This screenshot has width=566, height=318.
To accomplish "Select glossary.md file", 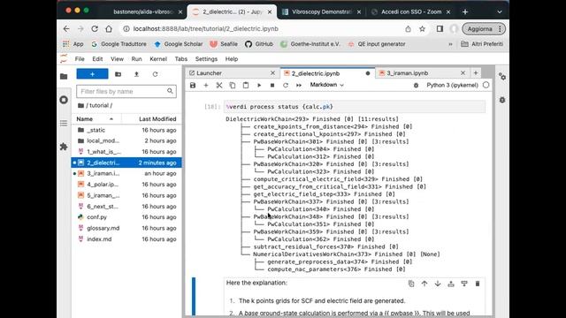I will pyautogui.click(x=126, y=228).
